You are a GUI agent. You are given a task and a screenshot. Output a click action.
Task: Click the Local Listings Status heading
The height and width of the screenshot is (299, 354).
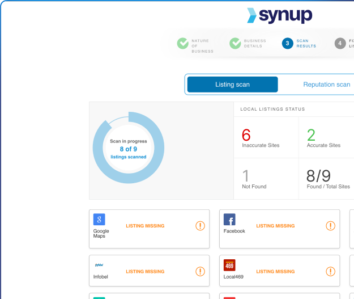pyautogui.click(x=272, y=109)
